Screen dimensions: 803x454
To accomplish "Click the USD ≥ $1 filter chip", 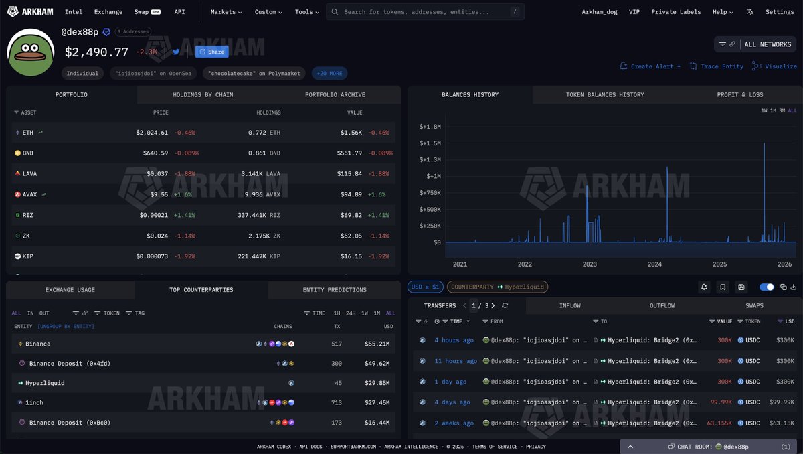I will pos(426,287).
